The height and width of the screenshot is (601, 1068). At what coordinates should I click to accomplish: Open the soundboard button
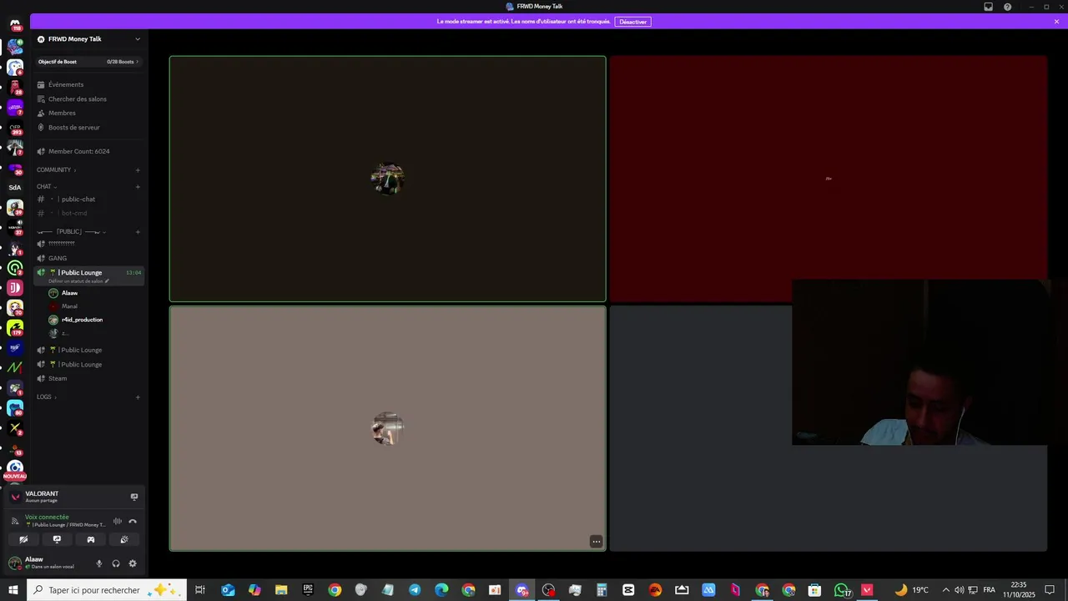(124, 539)
